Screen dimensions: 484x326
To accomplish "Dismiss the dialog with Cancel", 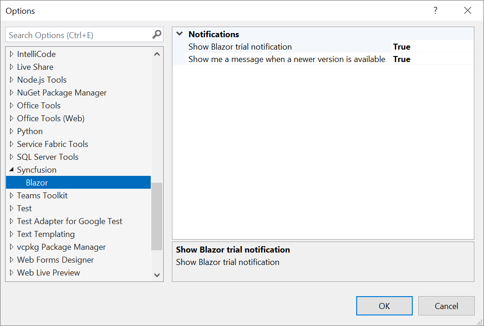I will point(446,306).
